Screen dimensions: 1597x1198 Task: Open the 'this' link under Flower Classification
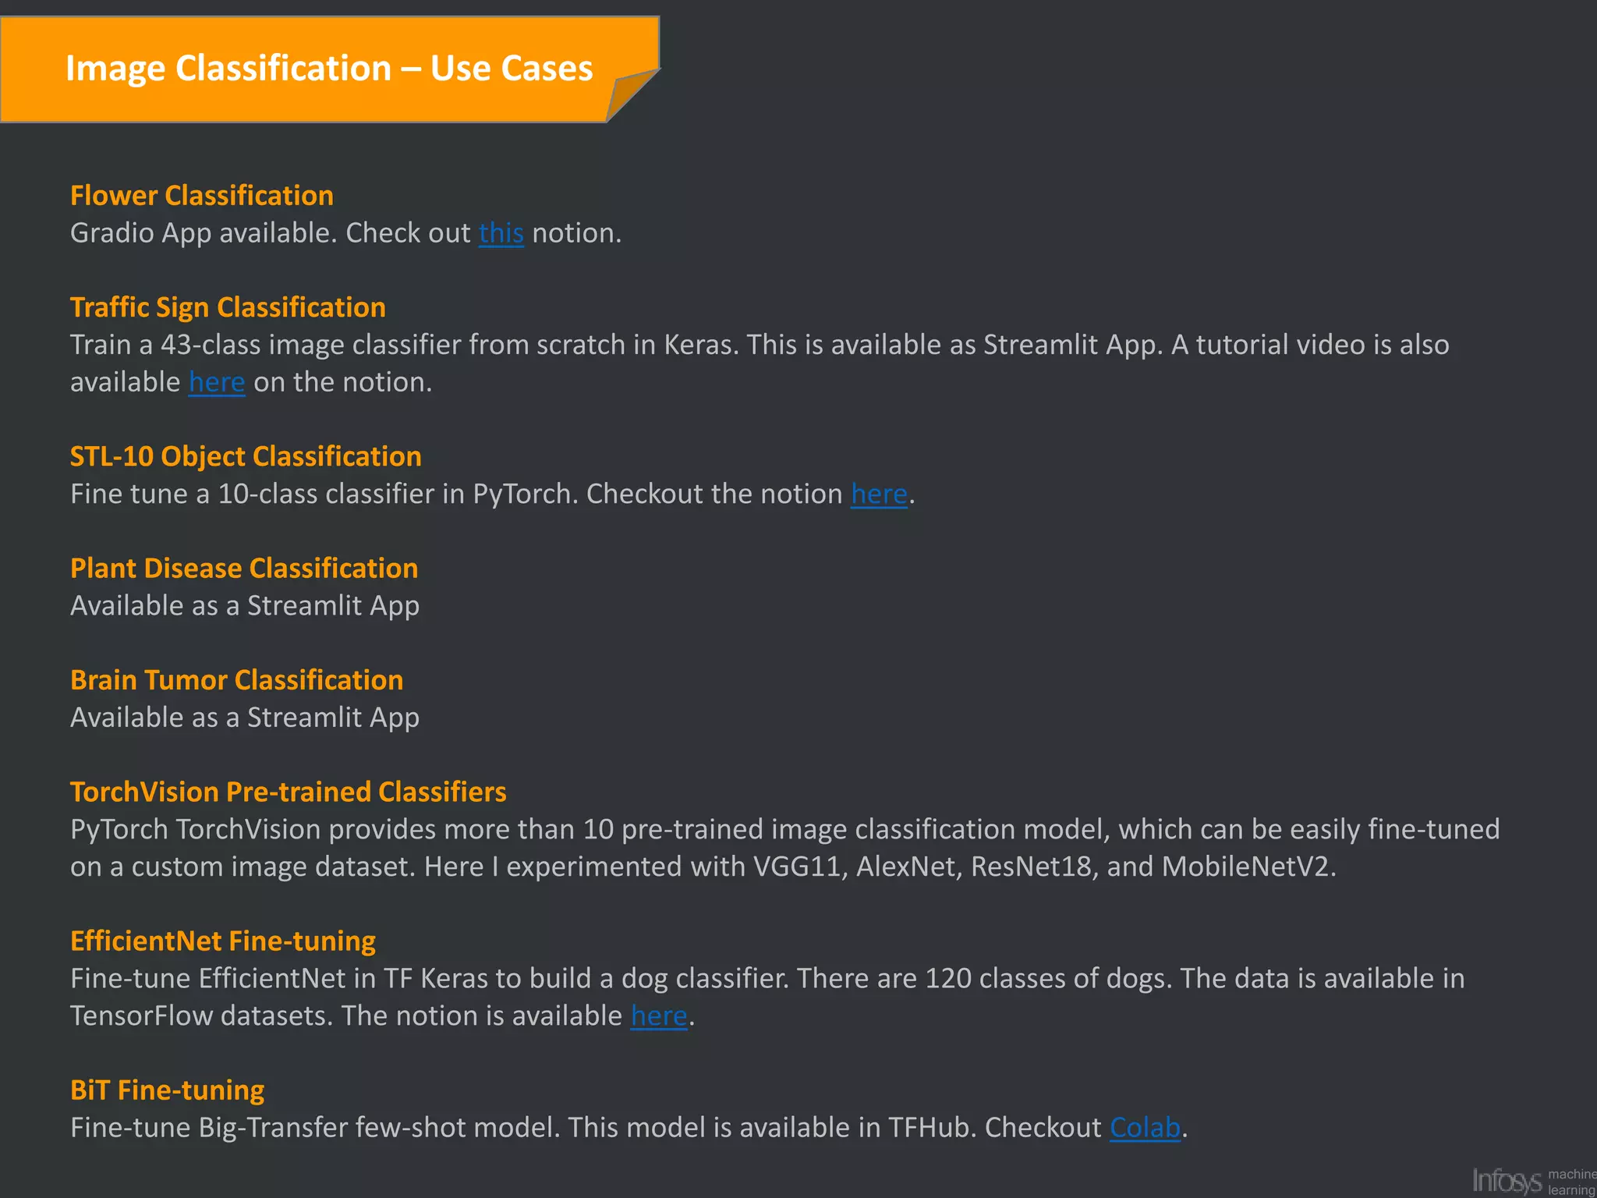click(501, 233)
